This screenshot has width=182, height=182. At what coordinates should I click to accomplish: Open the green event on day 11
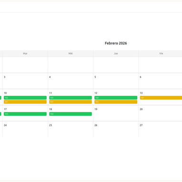coord(71,98)
